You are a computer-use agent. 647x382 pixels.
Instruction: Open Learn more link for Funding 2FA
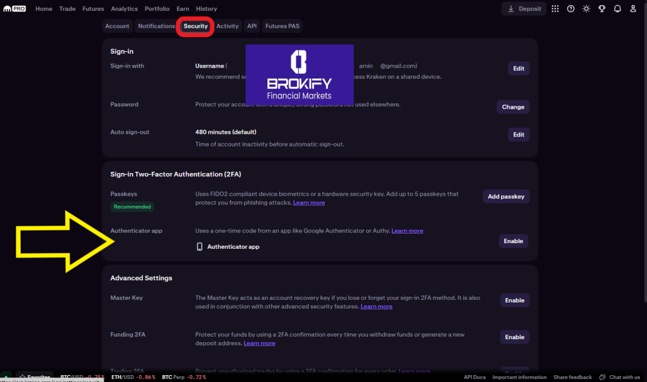pyautogui.click(x=259, y=343)
